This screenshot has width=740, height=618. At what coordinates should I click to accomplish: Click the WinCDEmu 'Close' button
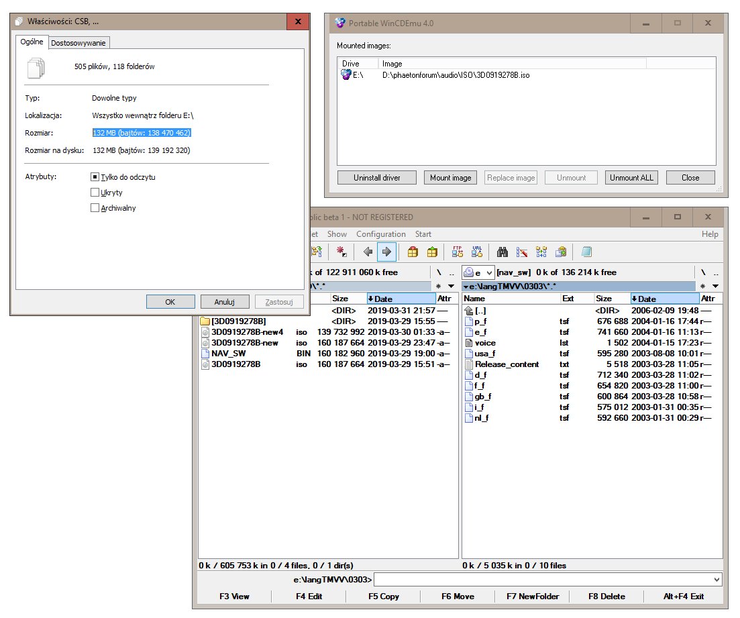690,178
